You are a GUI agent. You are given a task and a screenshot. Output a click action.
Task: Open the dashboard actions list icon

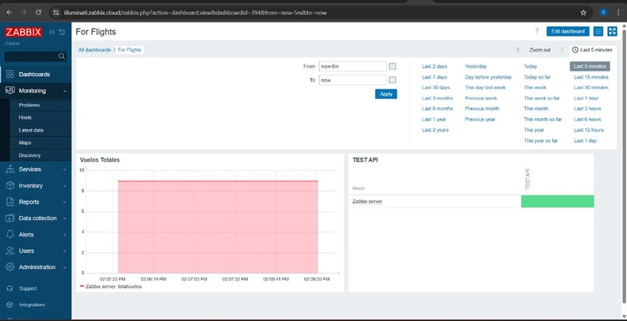[598, 31]
